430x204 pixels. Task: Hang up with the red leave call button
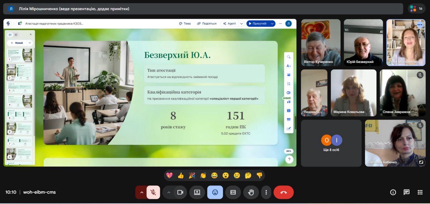(x=284, y=192)
